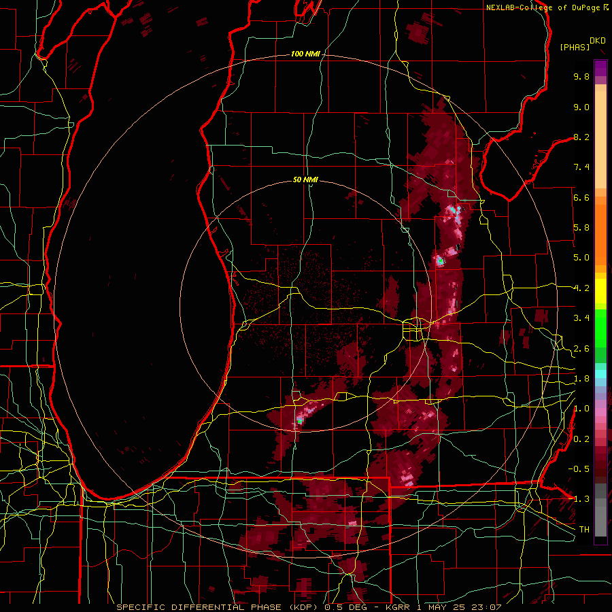Click the 6.6 scale value
612x612 pixels.
tap(581, 197)
